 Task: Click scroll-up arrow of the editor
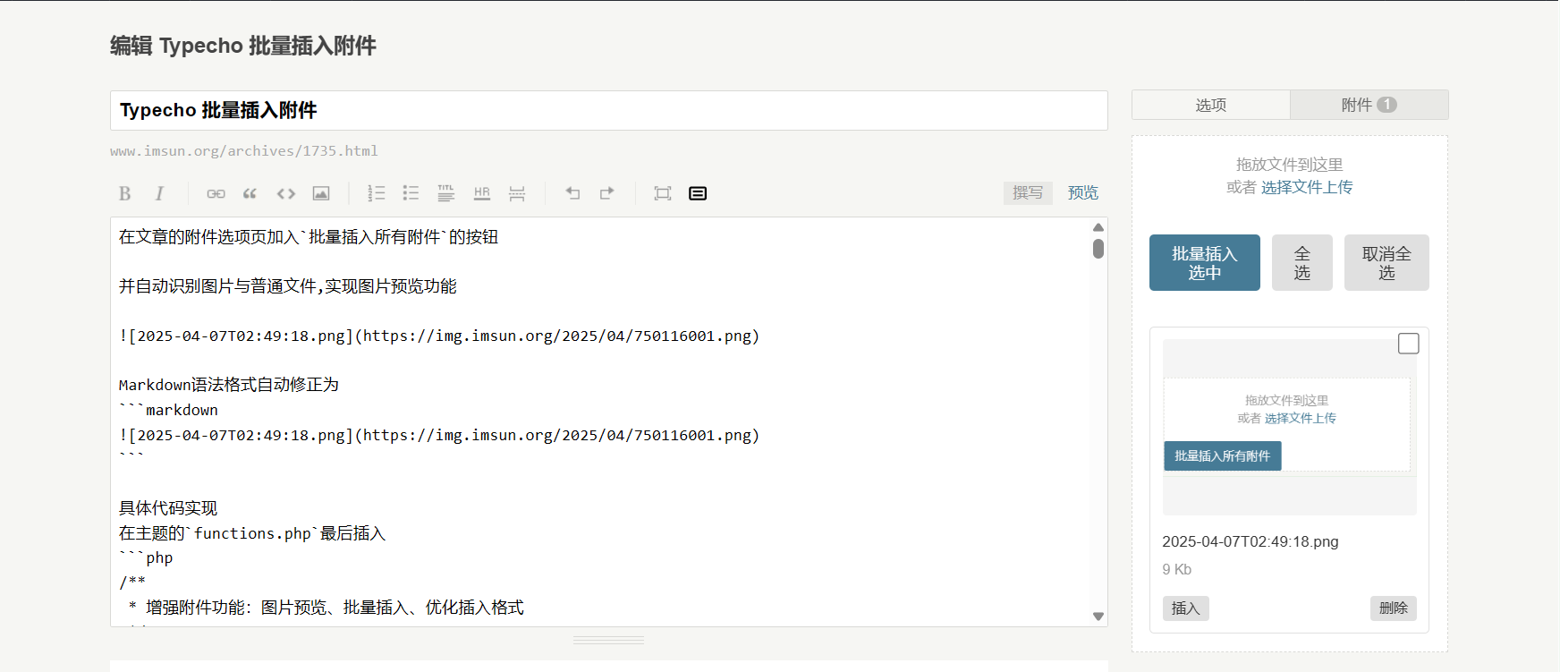(x=1098, y=227)
